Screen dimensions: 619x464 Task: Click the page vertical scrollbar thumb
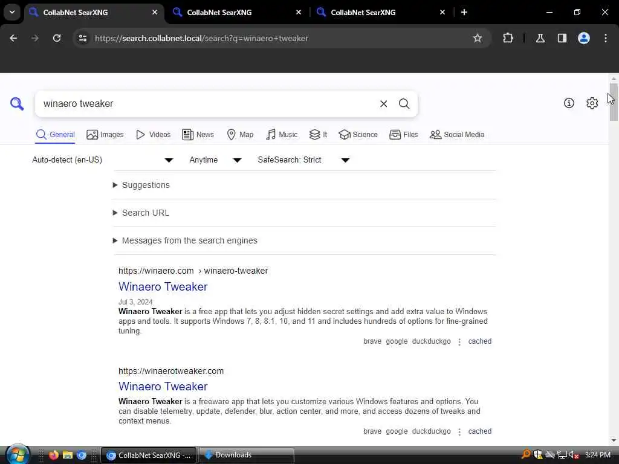click(x=614, y=101)
